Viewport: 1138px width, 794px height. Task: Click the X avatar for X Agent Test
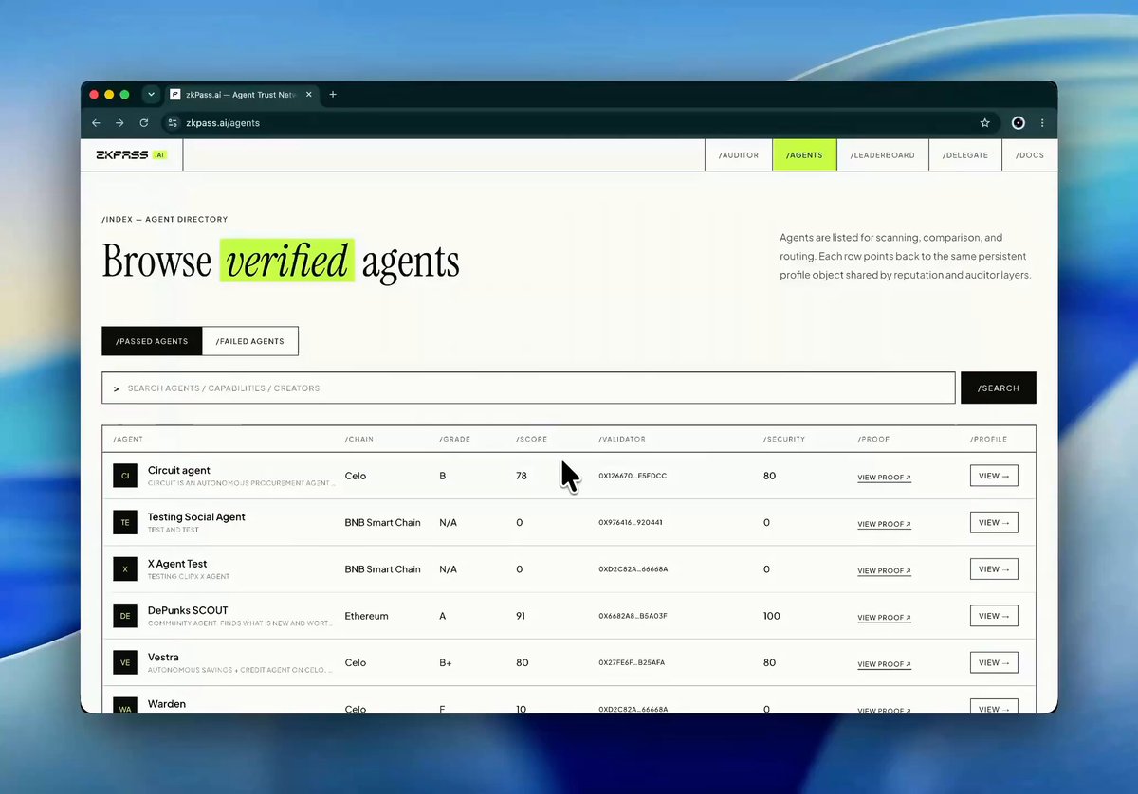[125, 568]
